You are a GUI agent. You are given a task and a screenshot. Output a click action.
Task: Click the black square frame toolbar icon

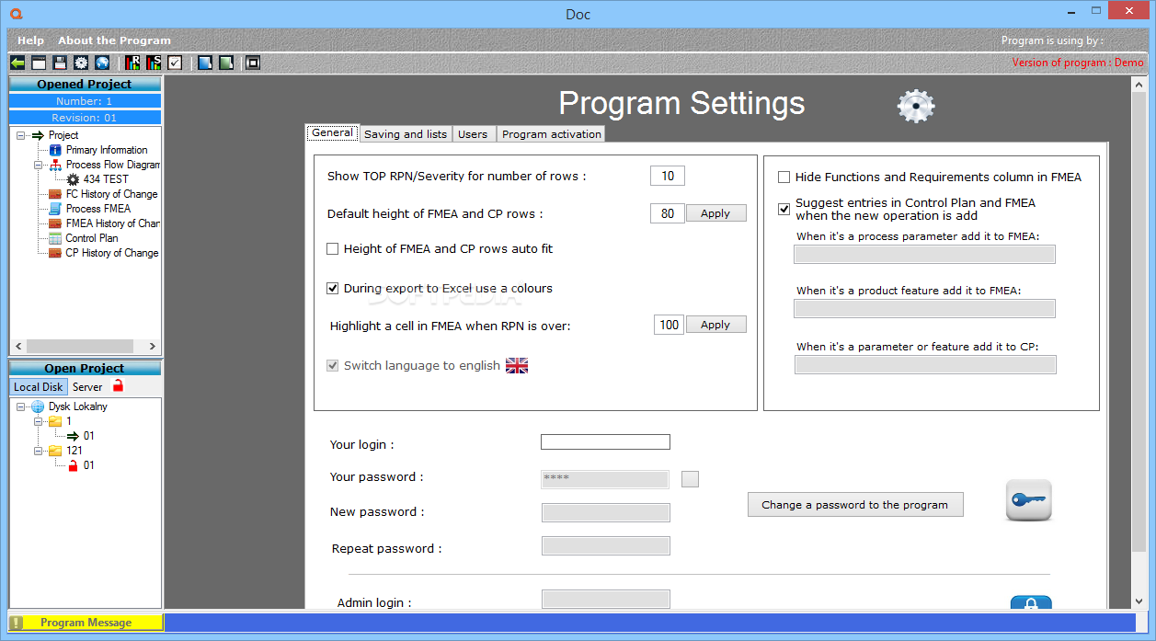tap(253, 63)
